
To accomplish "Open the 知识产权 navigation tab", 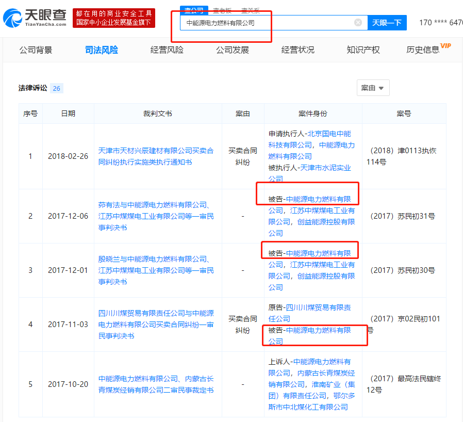I will 363,50.
